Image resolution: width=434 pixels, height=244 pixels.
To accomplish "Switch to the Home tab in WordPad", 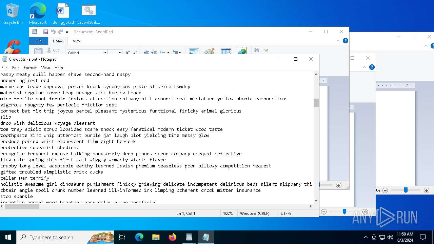I will (x=58, y=41).
